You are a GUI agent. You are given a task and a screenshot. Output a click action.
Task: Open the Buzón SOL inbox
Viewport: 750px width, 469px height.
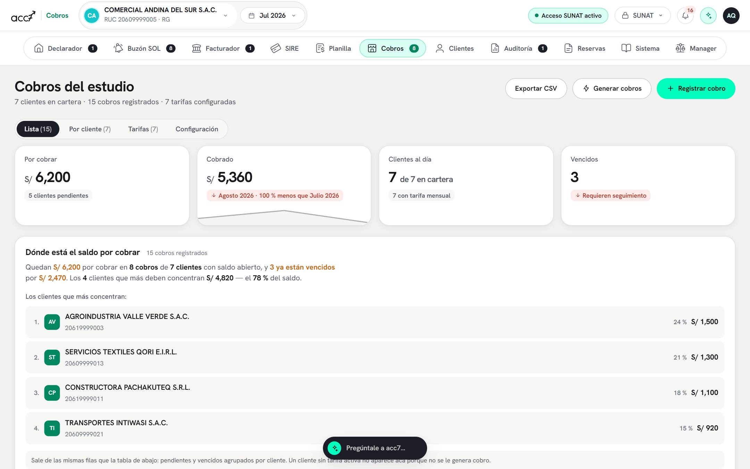144,48
